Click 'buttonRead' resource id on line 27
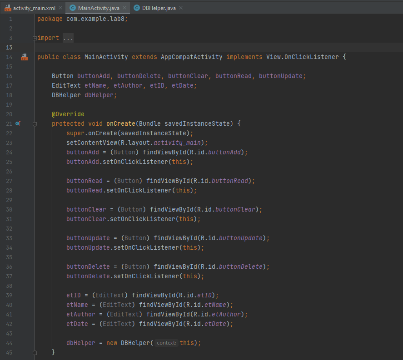403x360 pixels. pyautogui.click(x=230, y=181)
